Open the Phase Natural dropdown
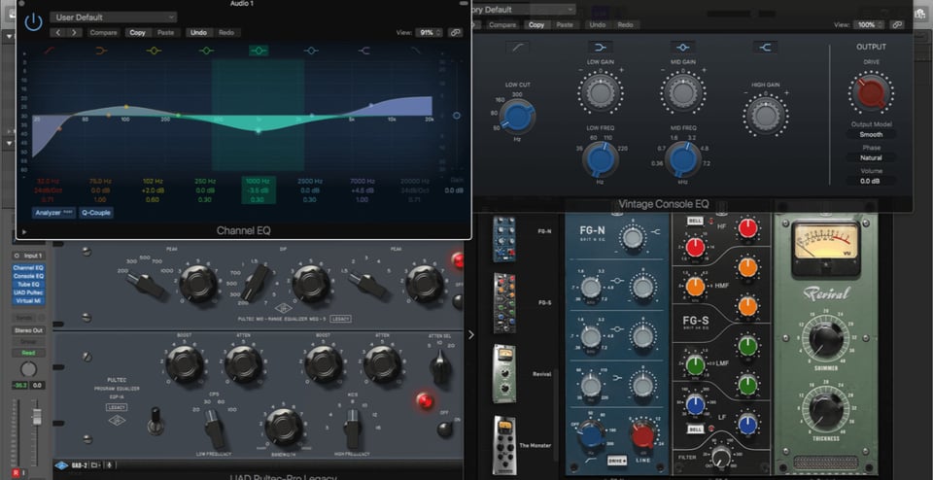The height and width of the screenshot is (480, 933). 871,157
